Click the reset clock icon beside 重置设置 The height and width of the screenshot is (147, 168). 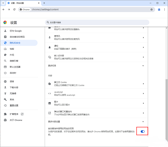(5, 106)
